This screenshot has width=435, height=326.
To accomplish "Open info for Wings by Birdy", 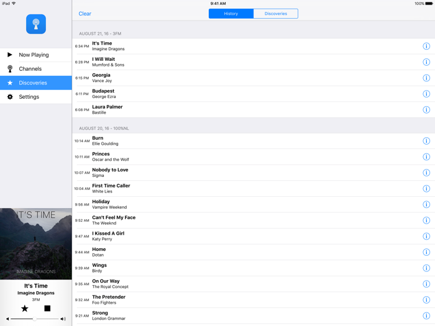I will point(426,268).
